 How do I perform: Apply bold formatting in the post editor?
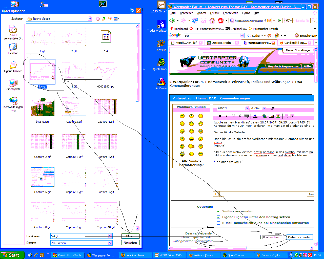[x=220, y=116]
